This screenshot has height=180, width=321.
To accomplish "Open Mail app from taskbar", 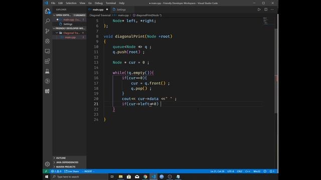I will point(137,176).
